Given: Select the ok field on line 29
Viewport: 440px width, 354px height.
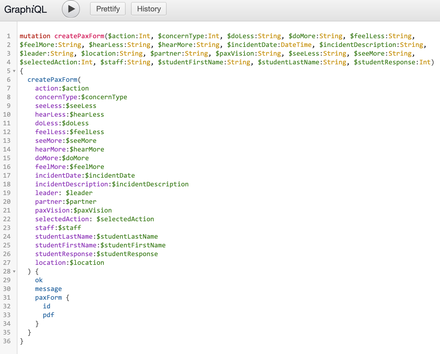Looking at the screenshot, I should 39,280.
